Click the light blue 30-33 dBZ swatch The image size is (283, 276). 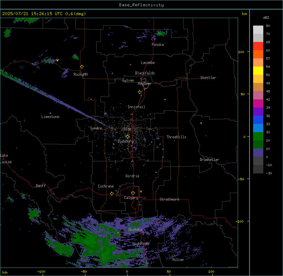[258, 128]
